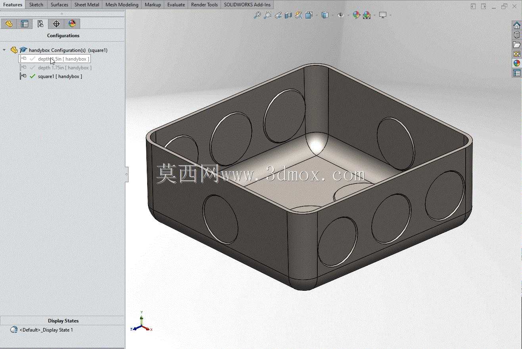Open the Features ribbon tab
Screen dimensions: 522x349
tap(13, 5)
